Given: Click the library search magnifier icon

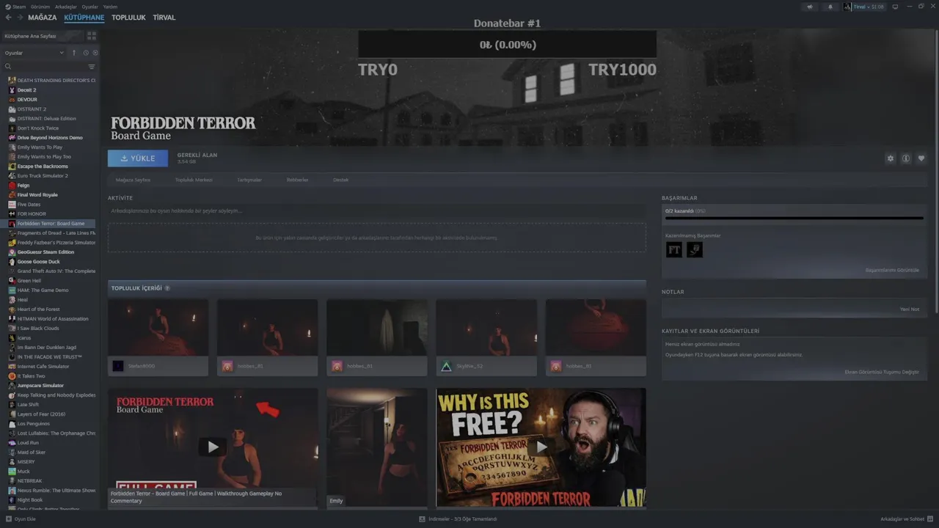Looking at the screenshot, I should click(x=8, y=67).
